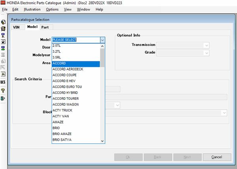
Task: Open help via question mark icon
Action: click(3, 91)
